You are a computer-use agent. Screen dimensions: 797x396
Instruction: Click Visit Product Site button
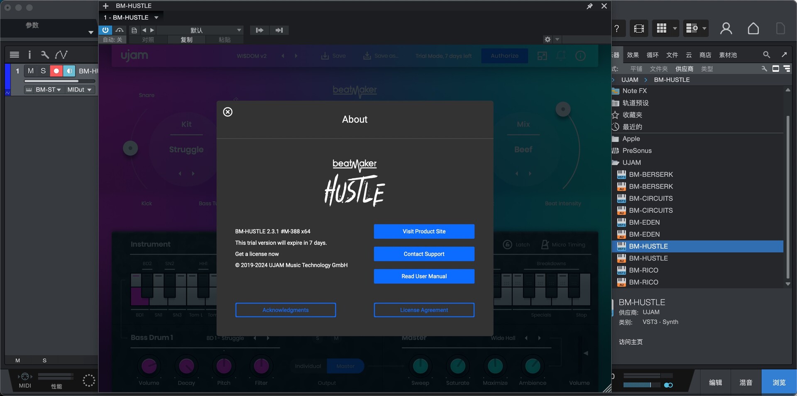tap(424, 231)
